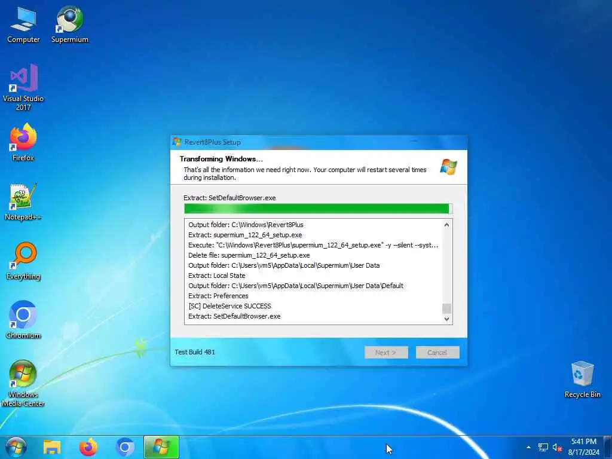Select log line 'Output folder: C:\Windows\Revert8Plus'
612x459 pixels.
click(246, 225)
